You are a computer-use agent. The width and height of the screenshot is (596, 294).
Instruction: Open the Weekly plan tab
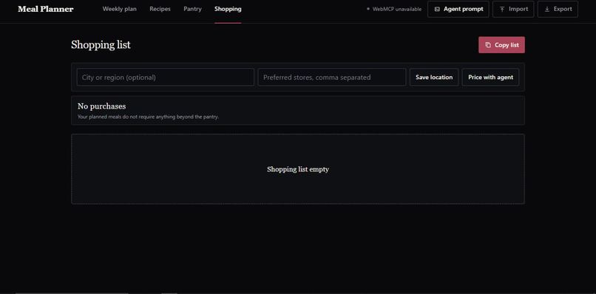[119, 9]
